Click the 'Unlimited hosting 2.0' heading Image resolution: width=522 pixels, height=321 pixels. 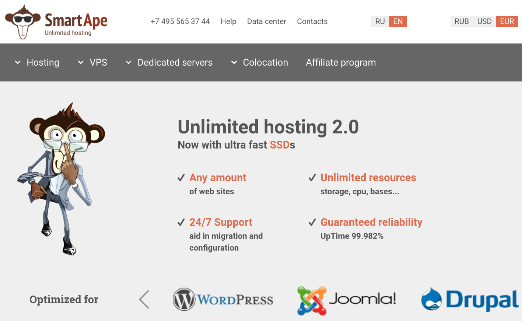click(268, 127)
